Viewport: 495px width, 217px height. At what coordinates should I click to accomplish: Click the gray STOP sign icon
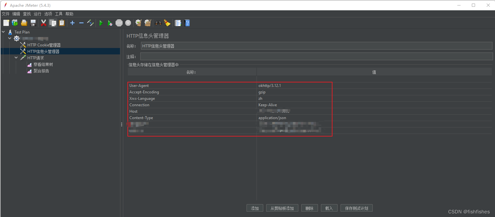point(119,23)
